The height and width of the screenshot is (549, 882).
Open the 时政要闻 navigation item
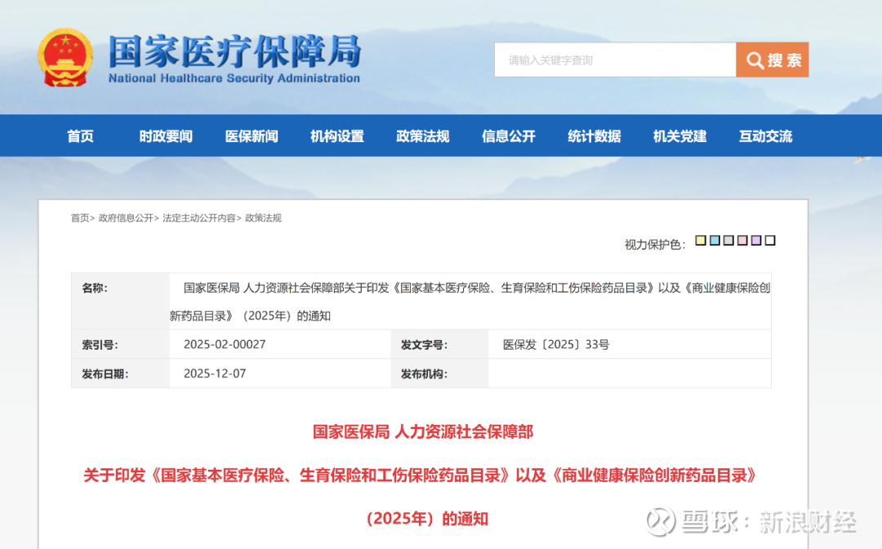pos(166,136)
